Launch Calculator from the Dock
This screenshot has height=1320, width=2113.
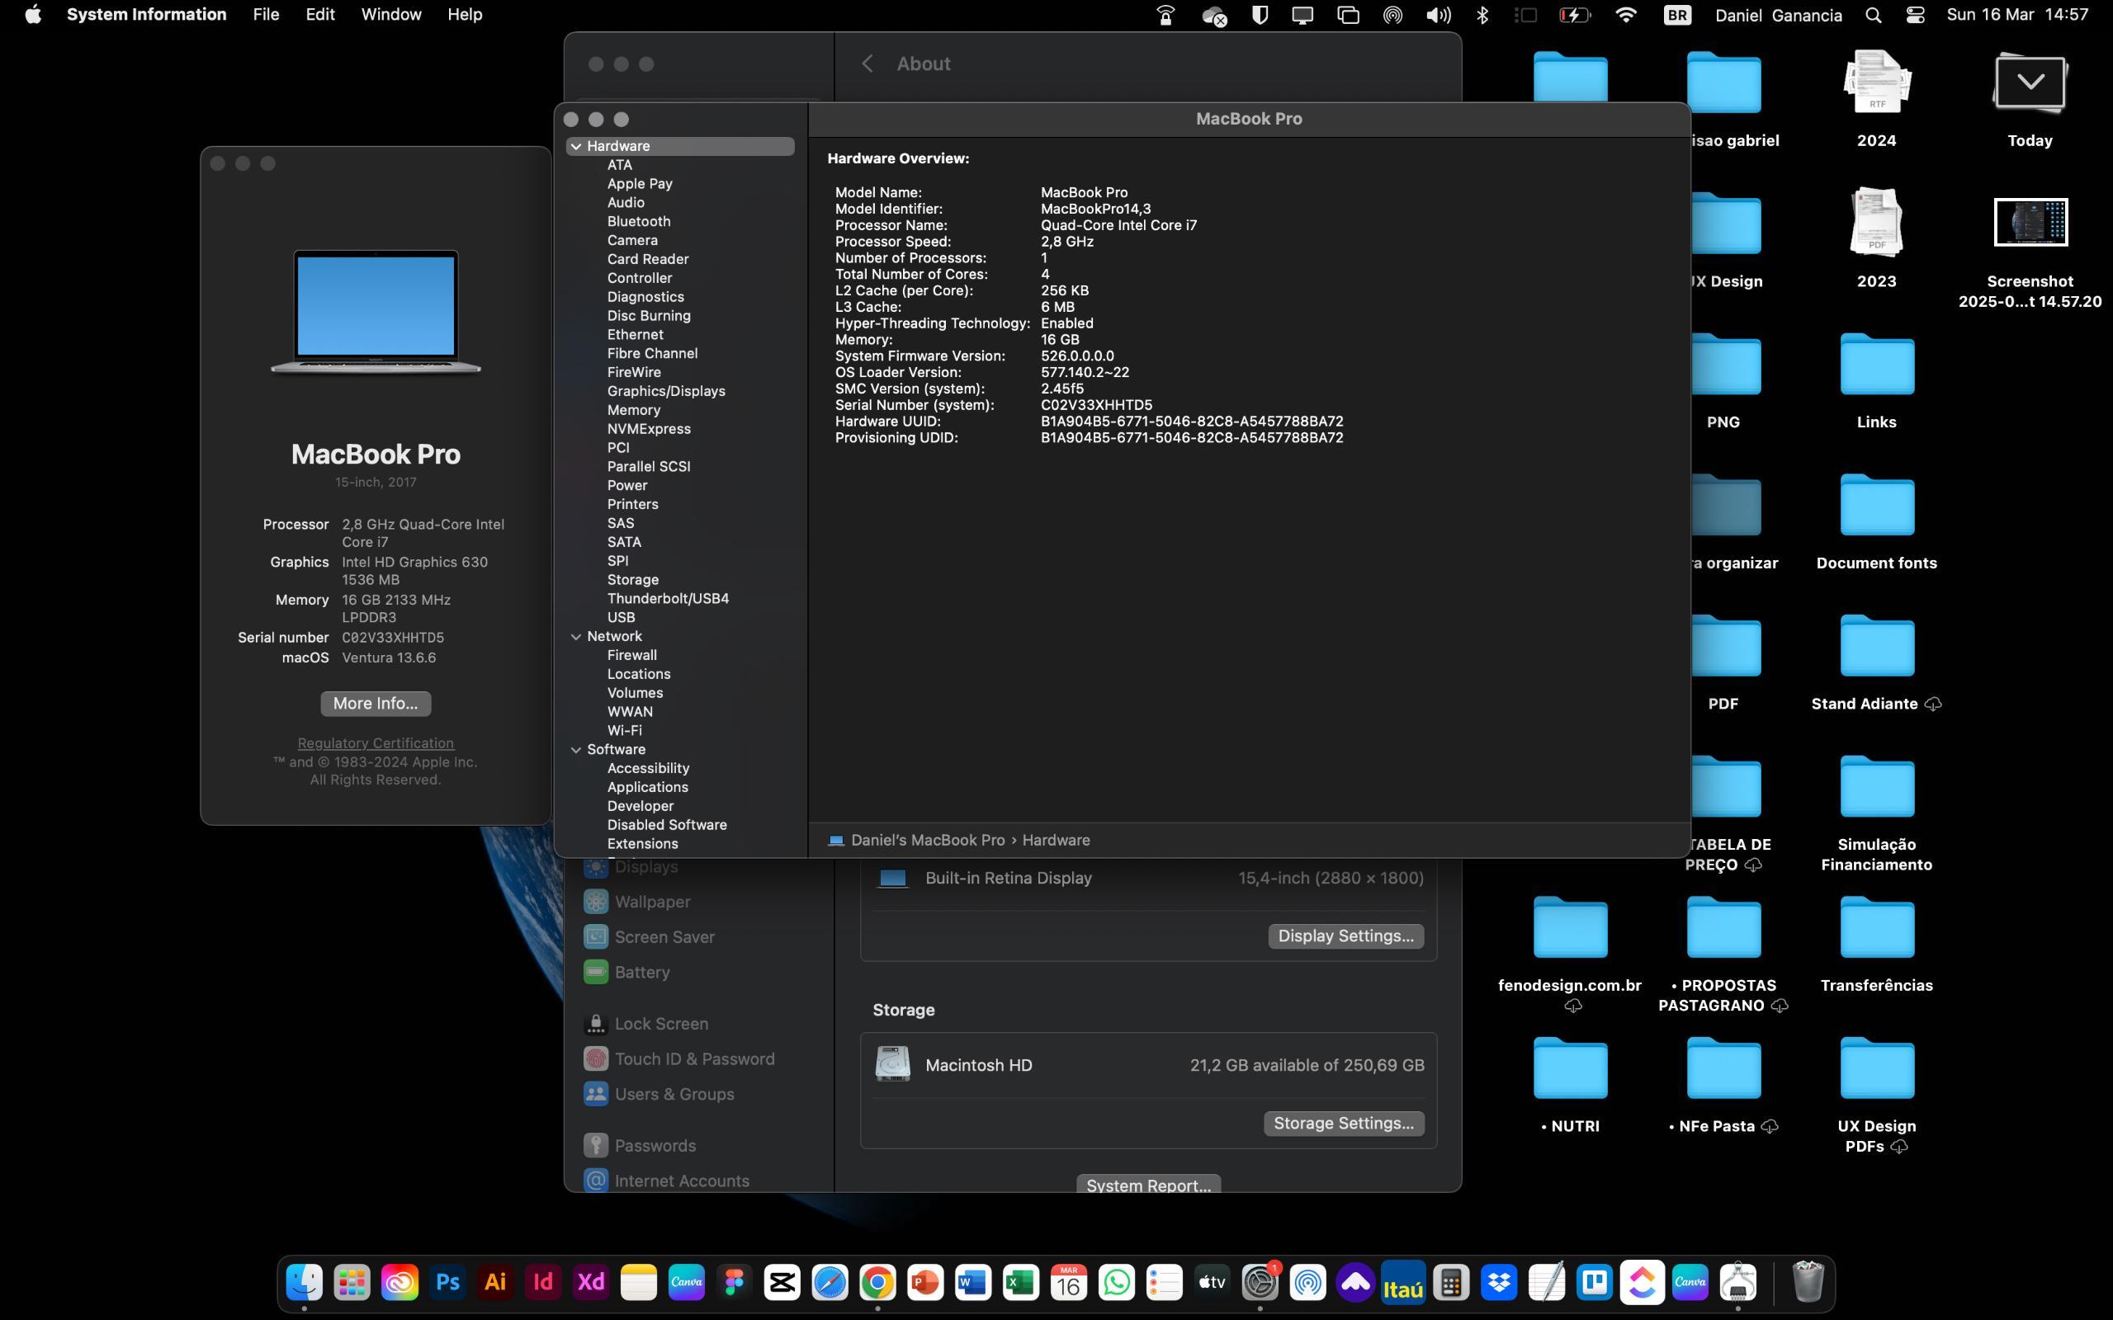click(x=1451, y=1281)
